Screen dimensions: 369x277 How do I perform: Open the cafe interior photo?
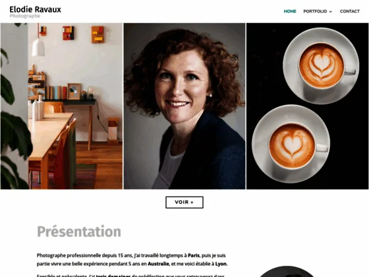coord(61,106)
